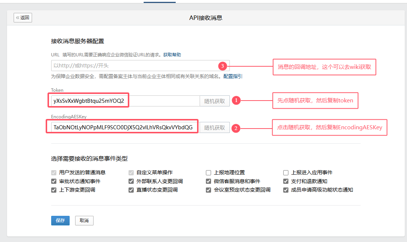Save the configuration with 保存
The height and width of the screenshot is (242, 407).
[60, 220]
